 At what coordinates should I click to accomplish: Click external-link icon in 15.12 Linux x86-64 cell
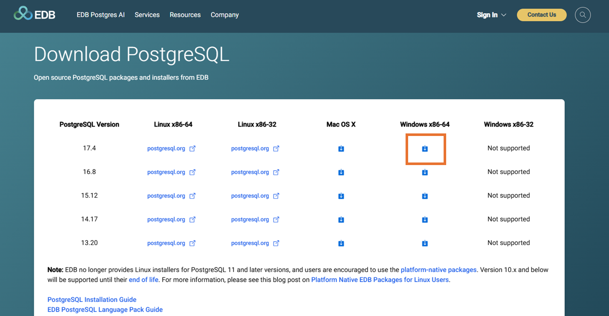[x=192, y=195]
